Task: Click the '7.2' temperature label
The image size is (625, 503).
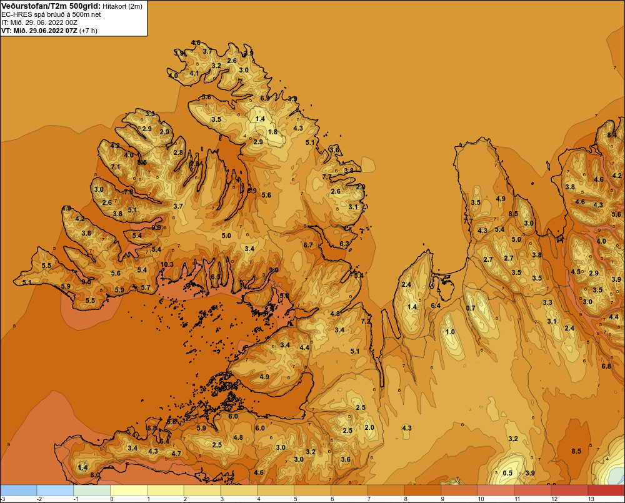Action: coord(366,321)
